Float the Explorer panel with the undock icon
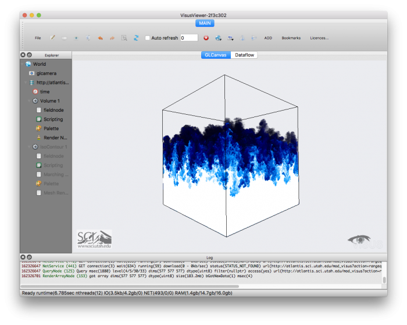Viewport: 407px width, 325px height. pyautogui.click(x=29, y=55)
